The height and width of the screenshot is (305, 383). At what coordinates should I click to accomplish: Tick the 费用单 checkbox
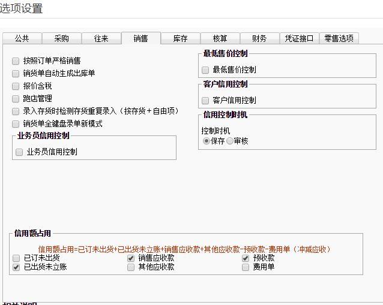coord(246,267)
